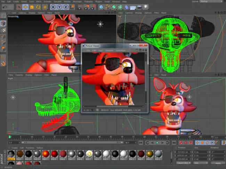Select the bright orange-red material ball
This screenshot has width=226, height=169.
[x=46, y=154]
